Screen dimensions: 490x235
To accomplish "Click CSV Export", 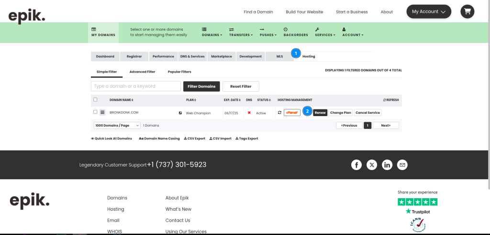I will (194, 139).
